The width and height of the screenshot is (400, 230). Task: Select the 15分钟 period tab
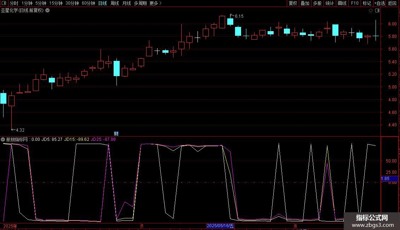click(56, 3)
